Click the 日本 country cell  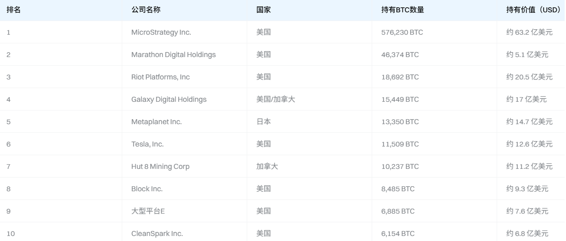pos(264,122)
